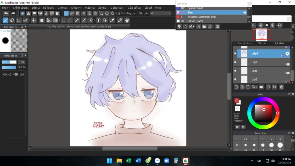Activate the rectangular Select tool
295x166 pixels.
click(x=64, y=20)
